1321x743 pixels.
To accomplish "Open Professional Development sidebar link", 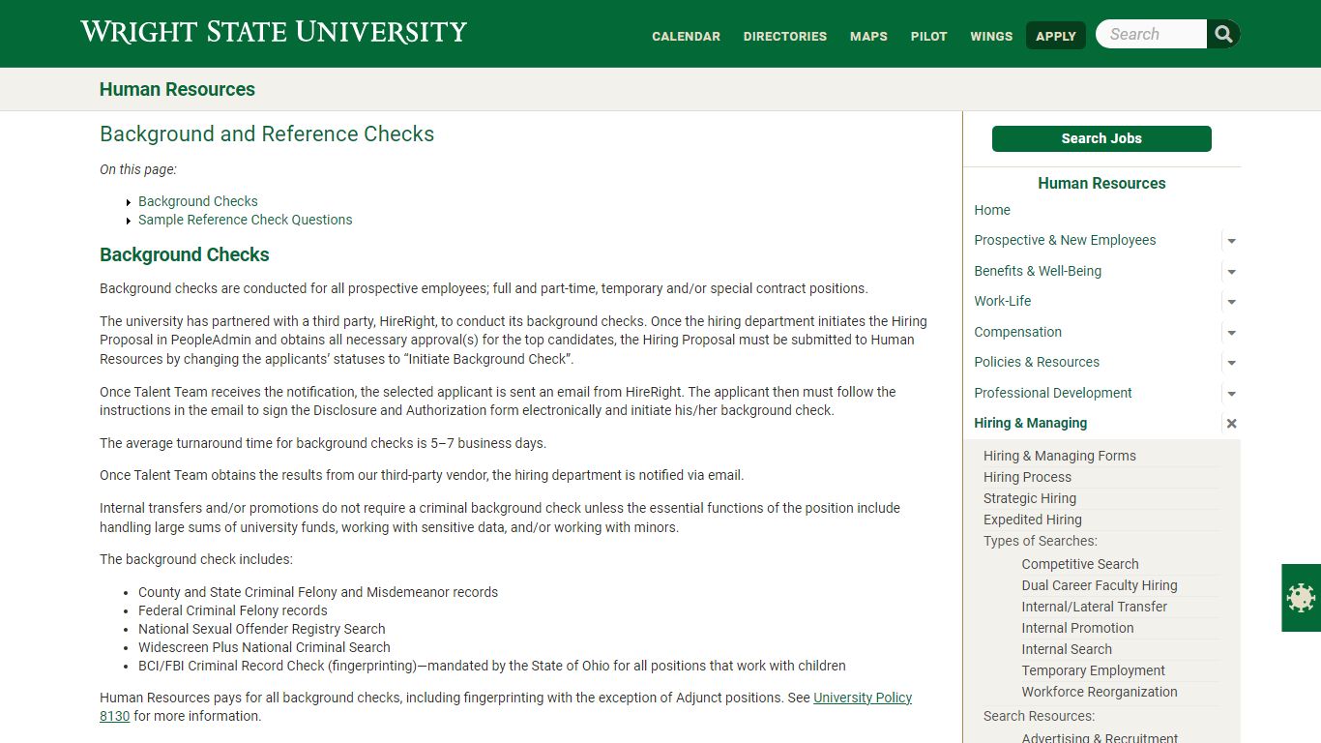I will pos(1053,393).
